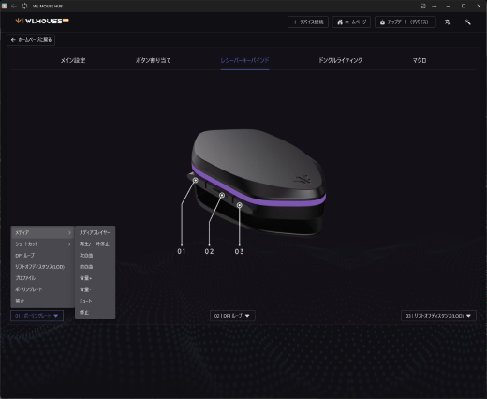Click ホームページに戻る back button
This screenshot has height=399, width=487.
(31, 40)
